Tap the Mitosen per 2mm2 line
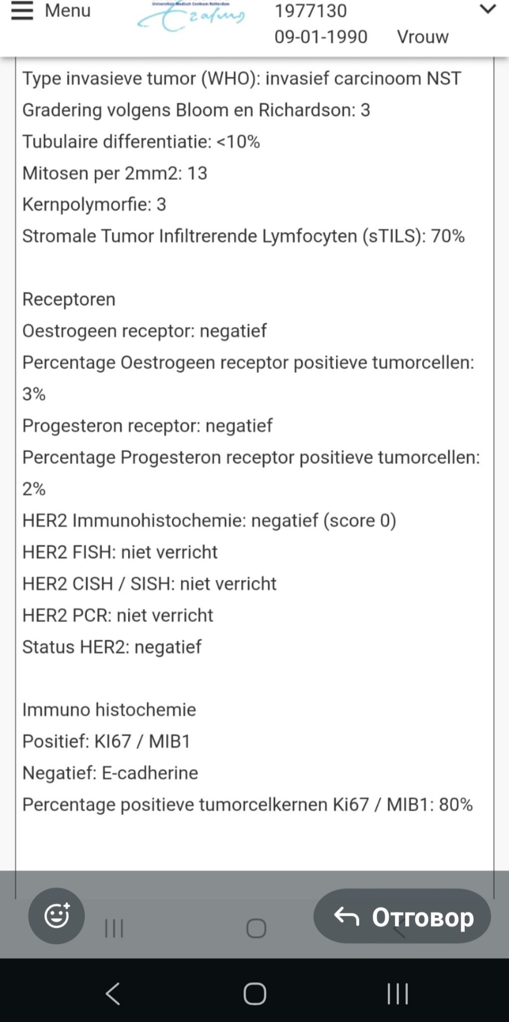This screenshot has height=1022, width=509. click(115, 173)
